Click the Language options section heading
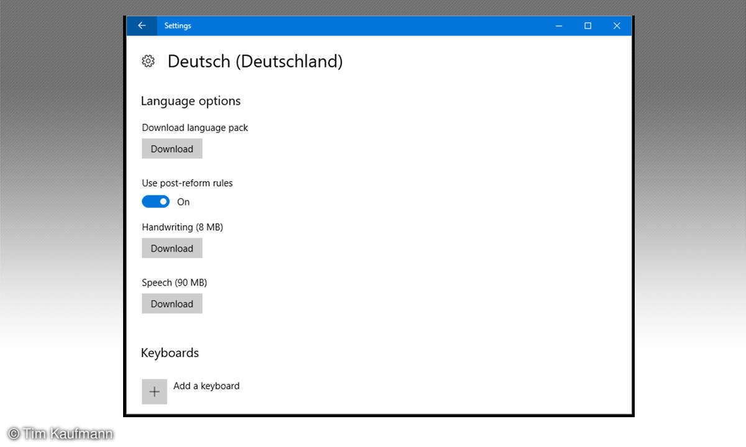Screen dimensions: 746x447 (x=190, y=101)
